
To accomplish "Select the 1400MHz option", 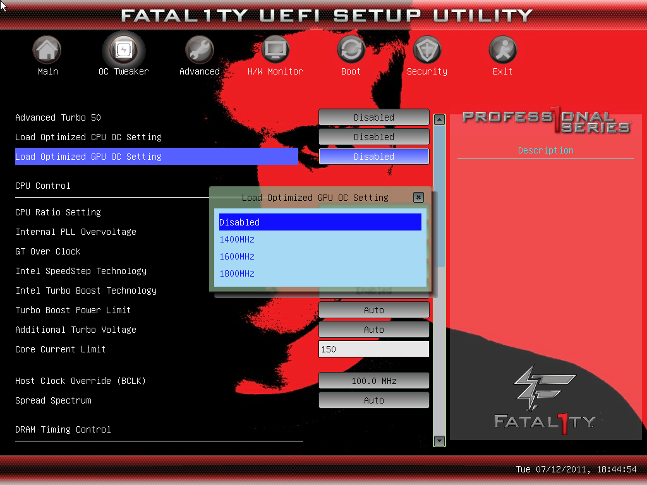I will (238, 239).
